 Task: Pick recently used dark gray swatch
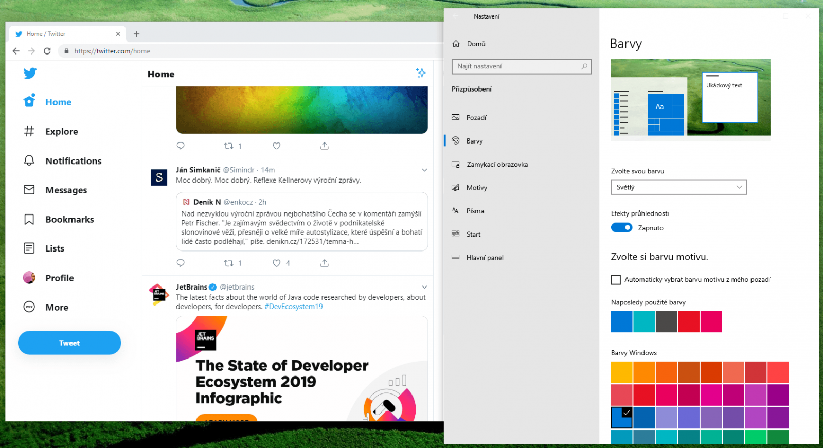point(666,321)
